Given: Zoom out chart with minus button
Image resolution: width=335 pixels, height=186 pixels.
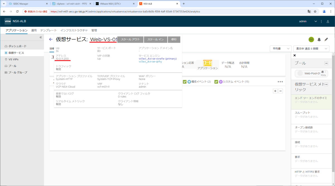Looking at the screenshot, I should 281,91.
